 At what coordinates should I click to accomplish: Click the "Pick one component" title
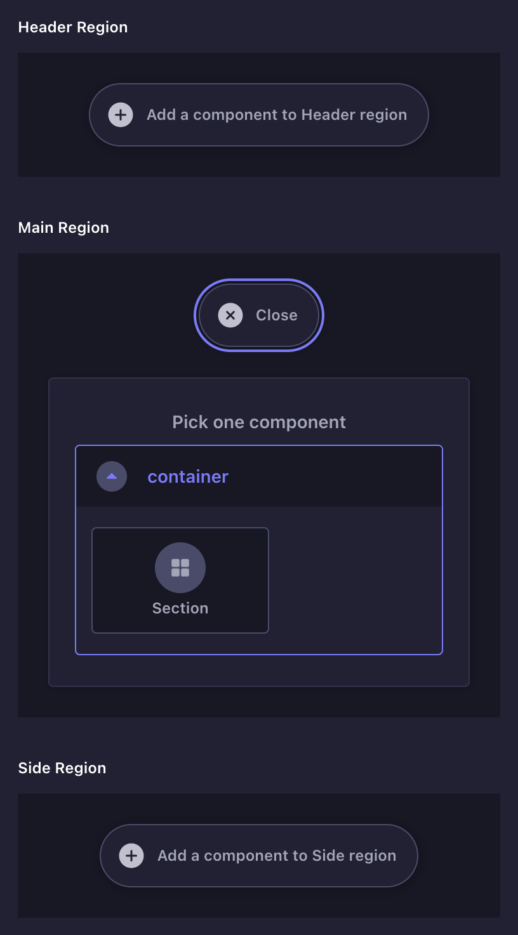(259, 422)
